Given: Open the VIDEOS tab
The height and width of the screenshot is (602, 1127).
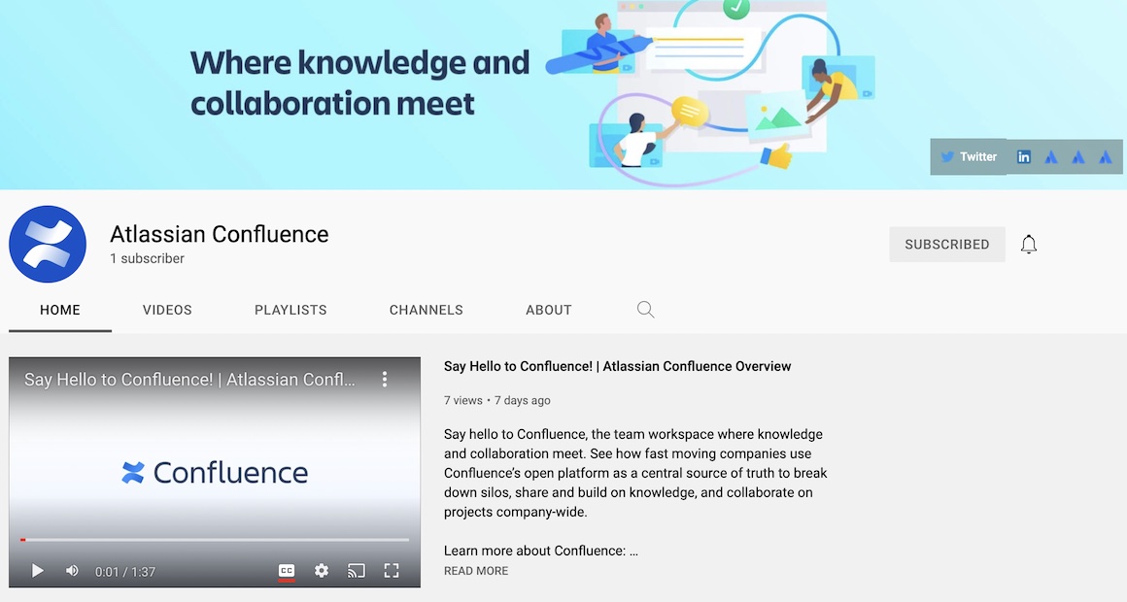Looking at the screenshot, I should coord(167,310).
